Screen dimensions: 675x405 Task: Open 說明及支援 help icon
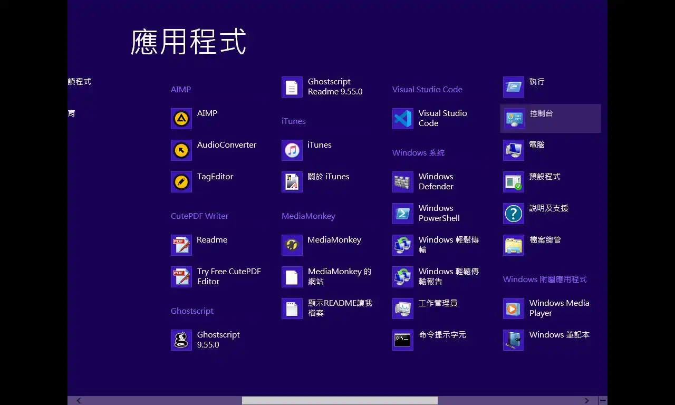click(x=514, y=214)
